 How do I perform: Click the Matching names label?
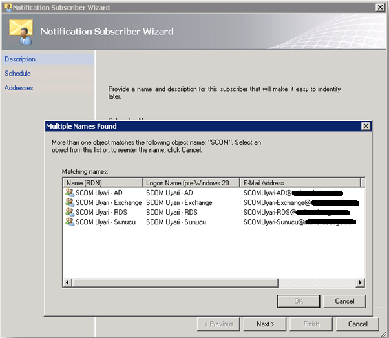(x=85, y=171)
